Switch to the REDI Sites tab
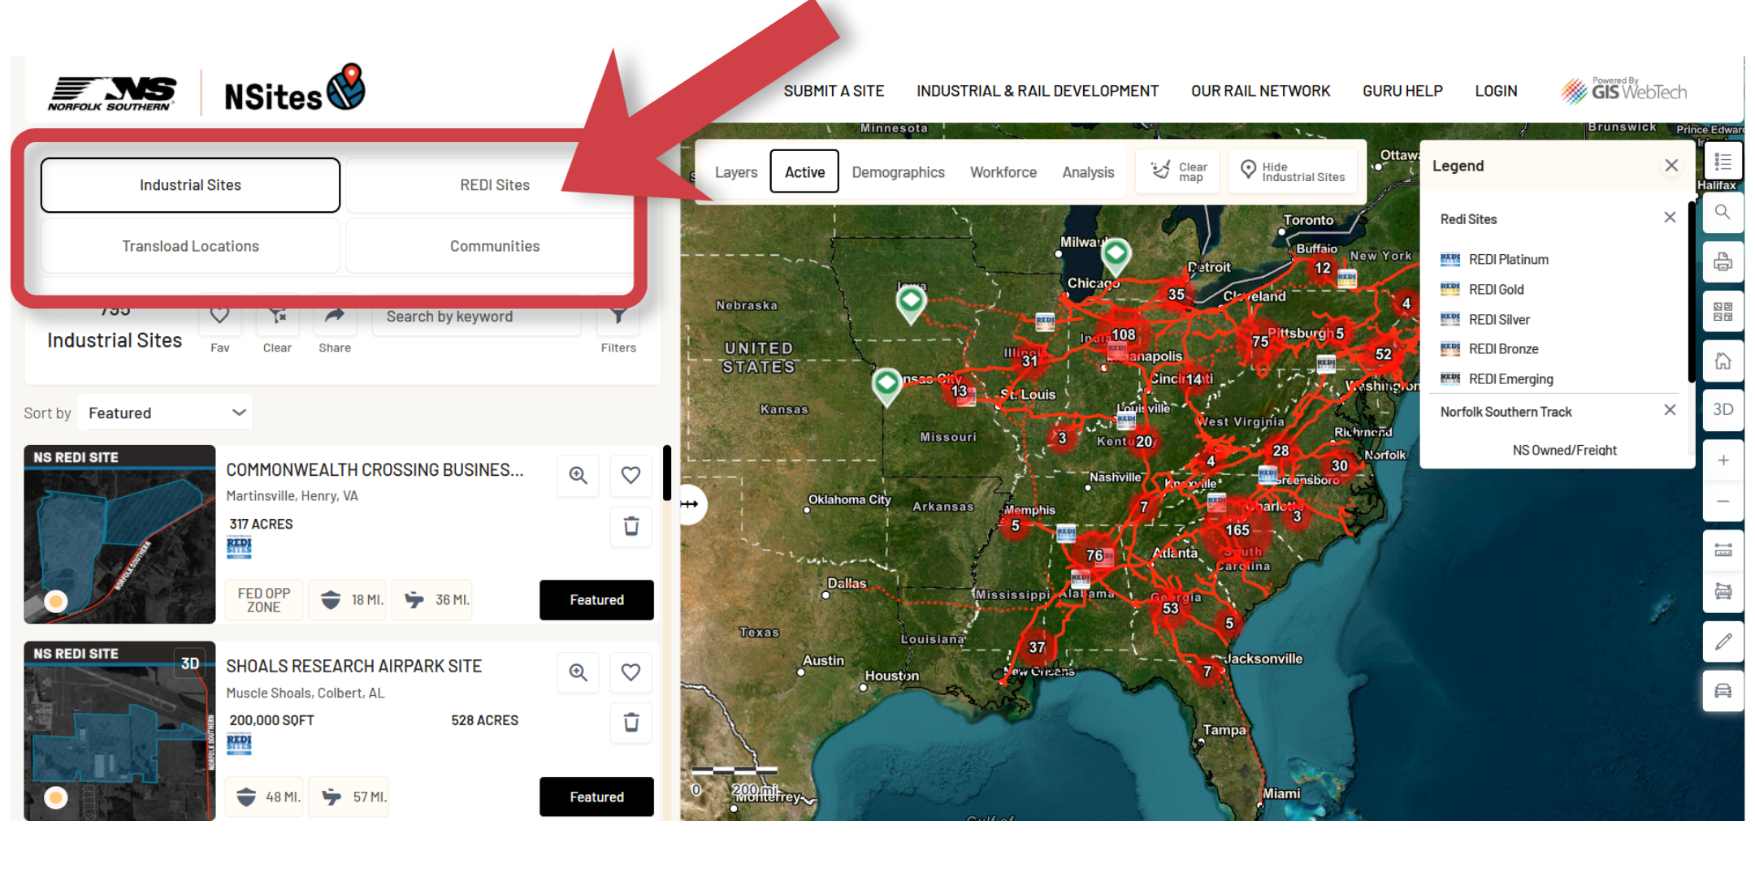The height and width of the screenshot is (877, 1755). (495, 185)
